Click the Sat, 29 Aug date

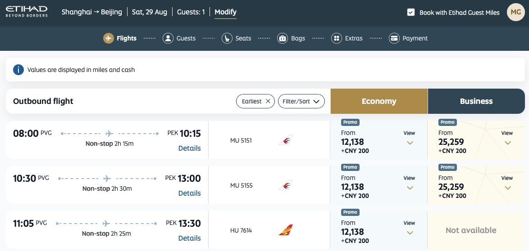tap(150, 12)
